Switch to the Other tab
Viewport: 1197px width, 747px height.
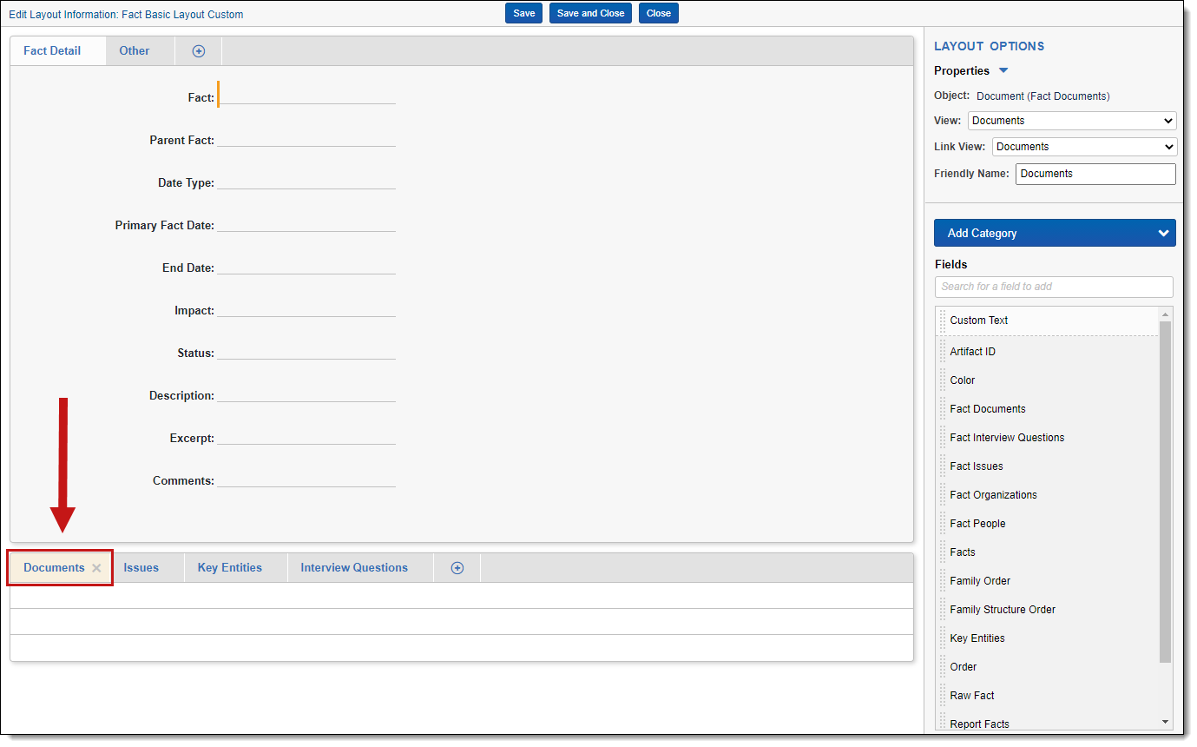point(135,51)
